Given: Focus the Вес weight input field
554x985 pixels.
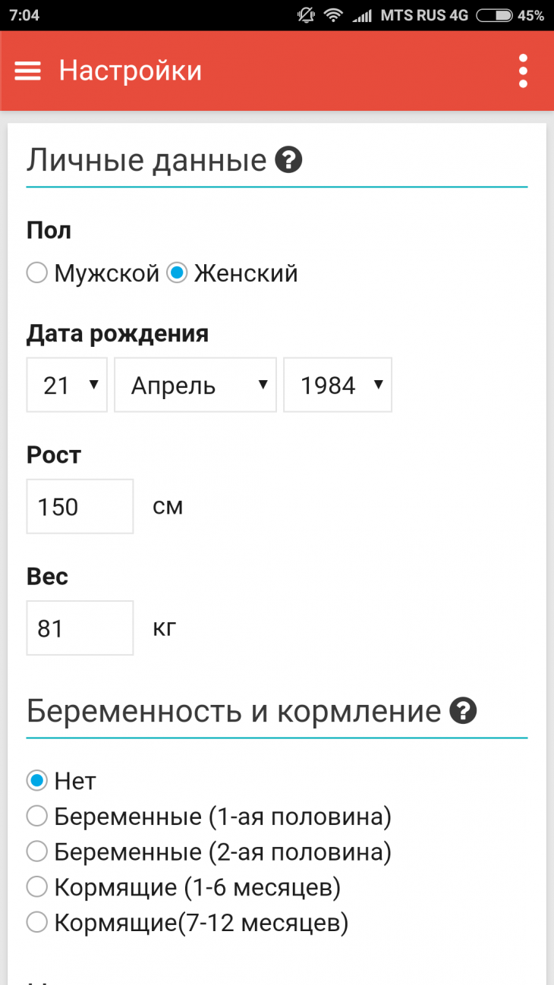Looking at the screenshot, I should coord(80,628).
